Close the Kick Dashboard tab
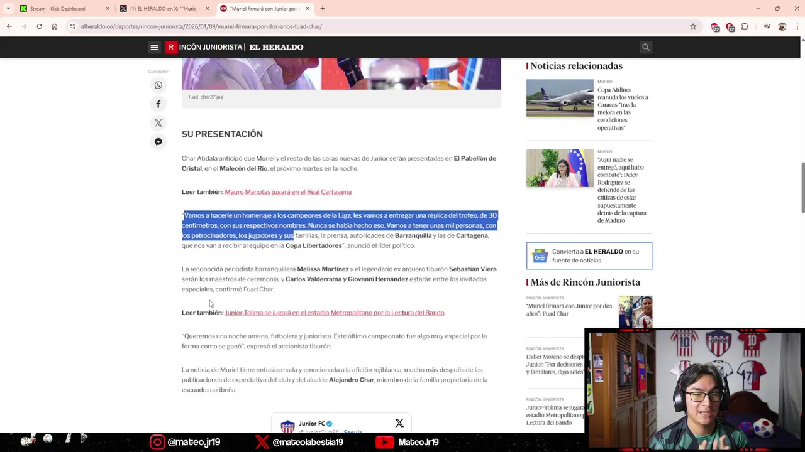805x452 pixels. click(107, 9)
